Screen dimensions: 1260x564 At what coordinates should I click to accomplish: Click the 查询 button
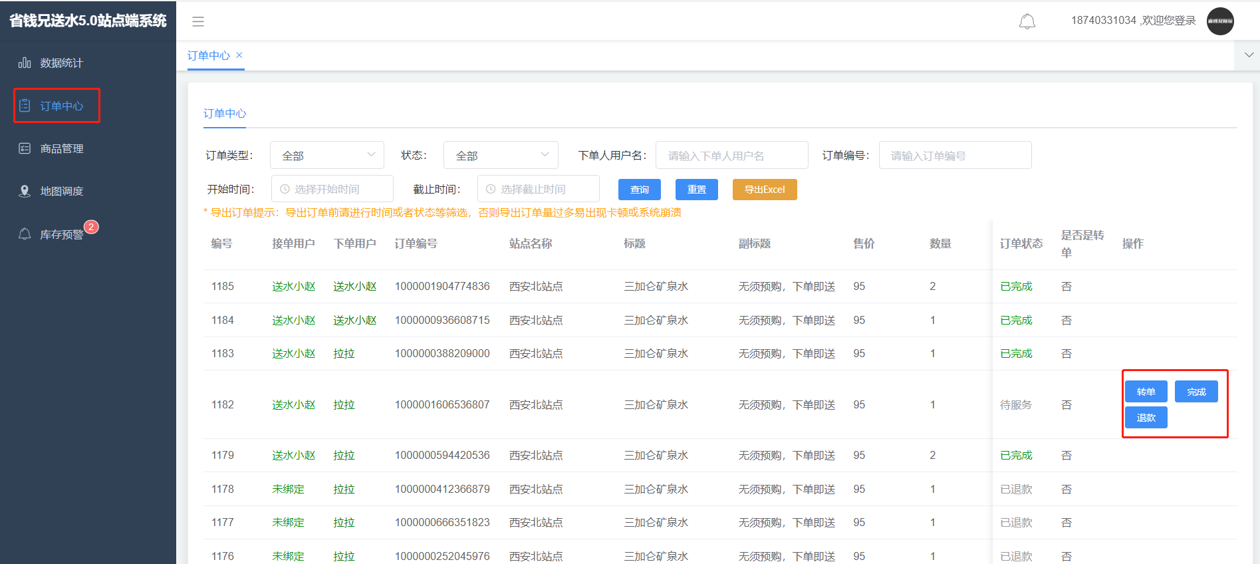pos(639,190)
